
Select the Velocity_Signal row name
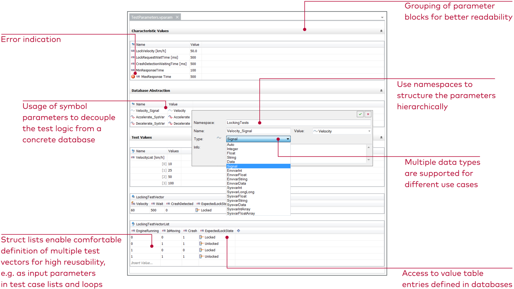pyautogui.click(x=147, y=111)
